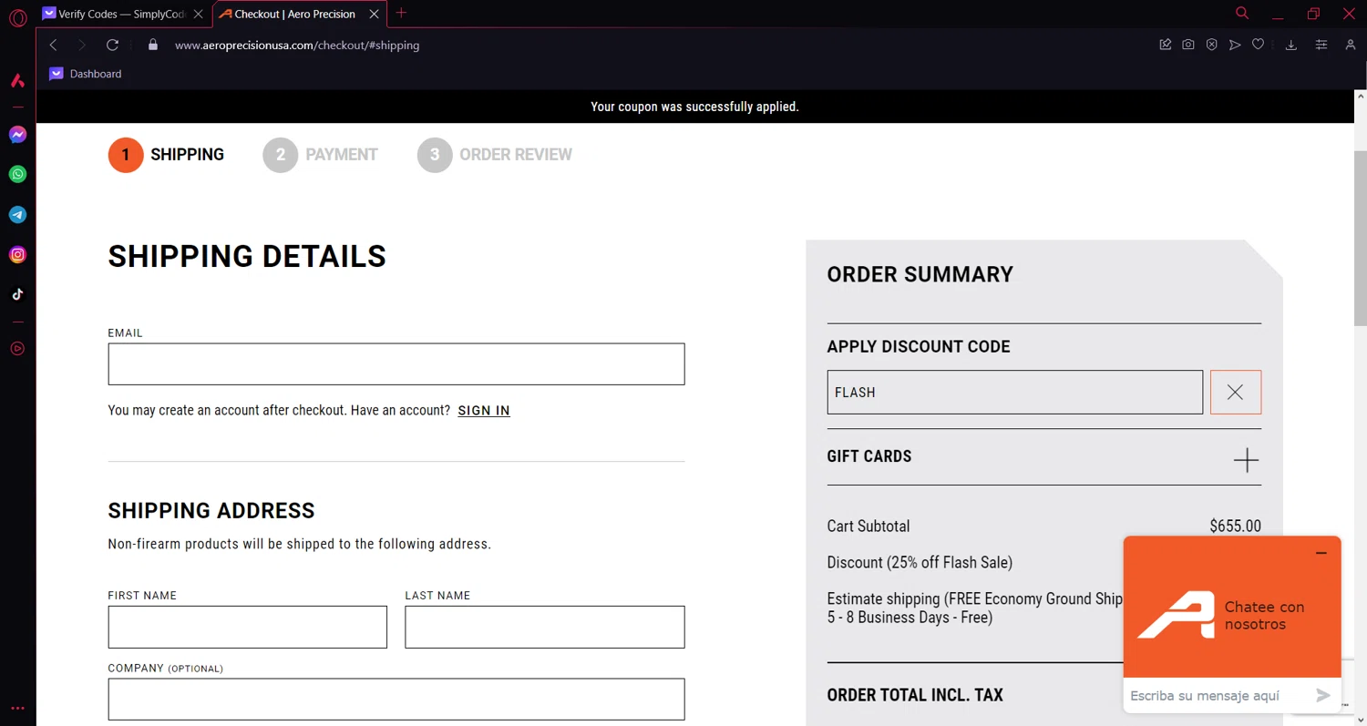This screenshot has width=1367, height=726.
Task: Open WhatsApp in the Opera sidebar
Action: 17,174
